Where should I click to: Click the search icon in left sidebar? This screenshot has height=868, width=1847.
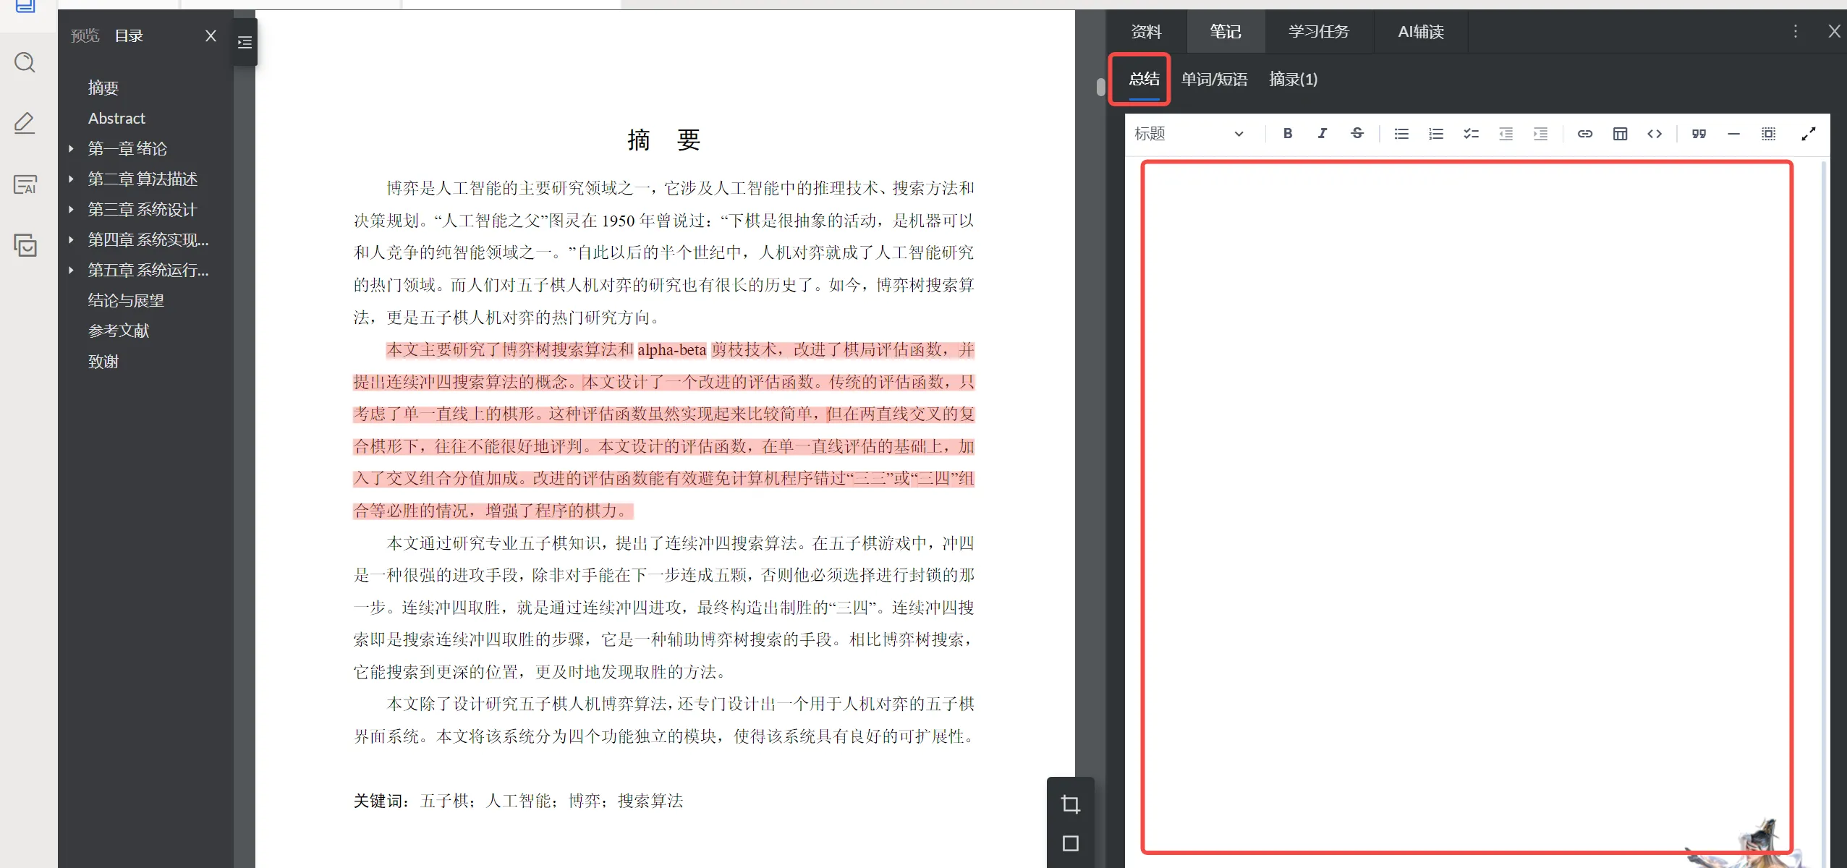point(25,63)
